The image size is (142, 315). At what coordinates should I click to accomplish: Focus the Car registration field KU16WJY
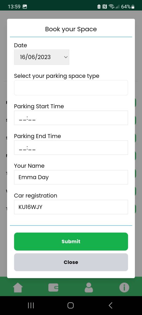tap(71, 207)
